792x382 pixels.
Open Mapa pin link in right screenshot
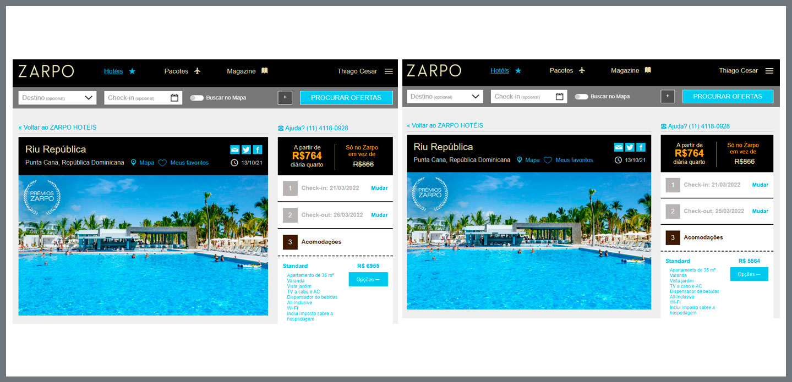528,160
